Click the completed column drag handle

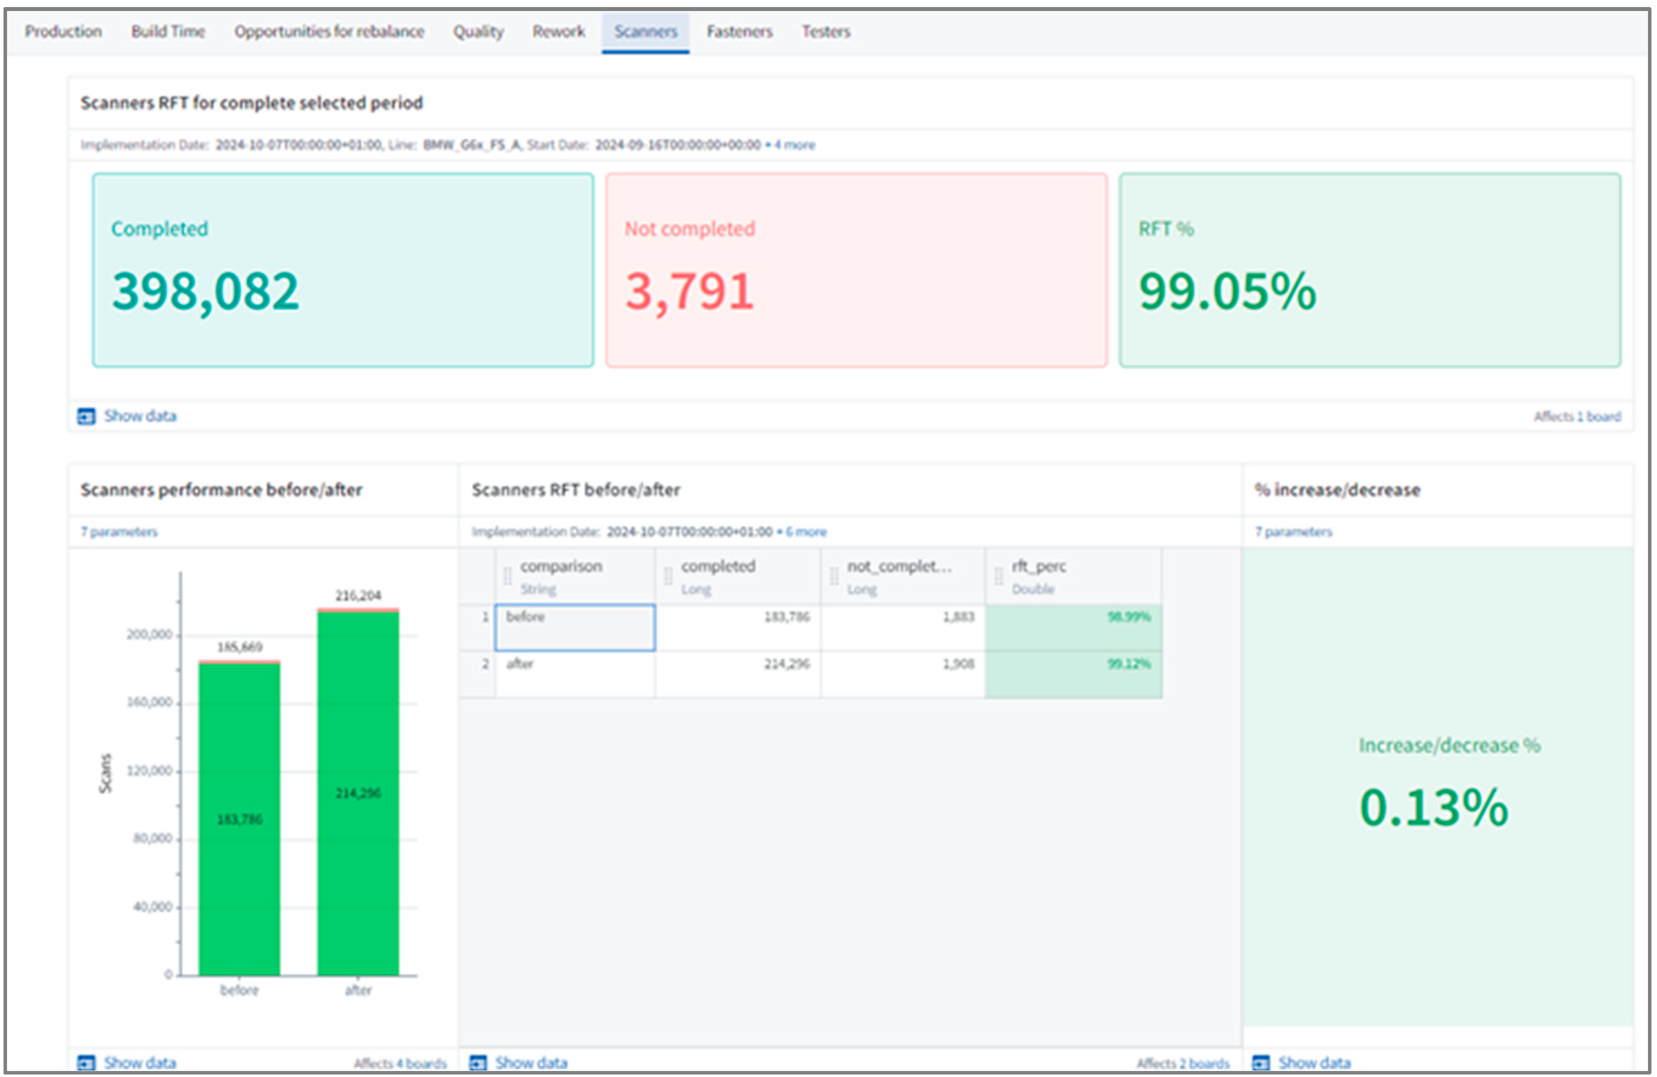[668, 575]
